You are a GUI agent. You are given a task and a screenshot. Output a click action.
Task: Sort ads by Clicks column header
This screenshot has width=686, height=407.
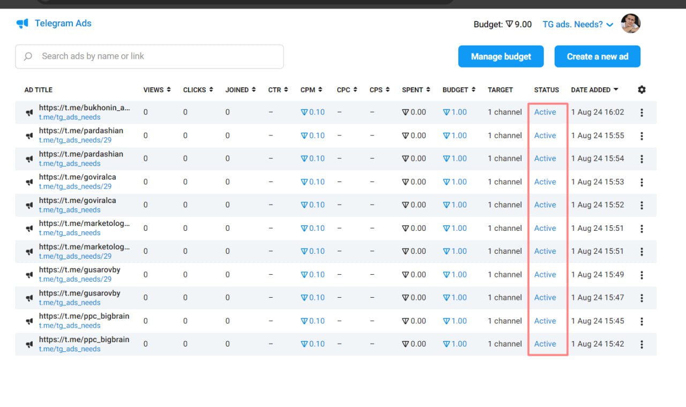[x=198, y=90]
